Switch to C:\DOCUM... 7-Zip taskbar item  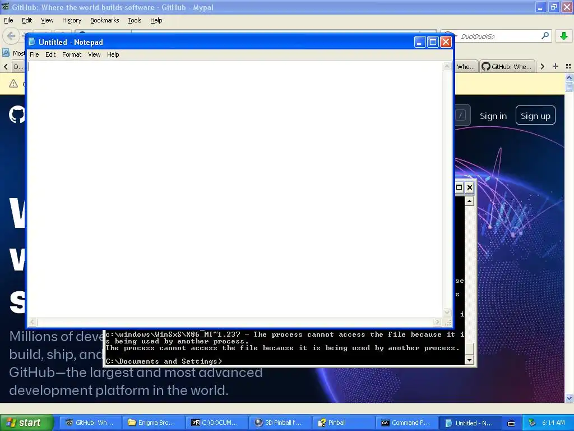coord(216,423)
